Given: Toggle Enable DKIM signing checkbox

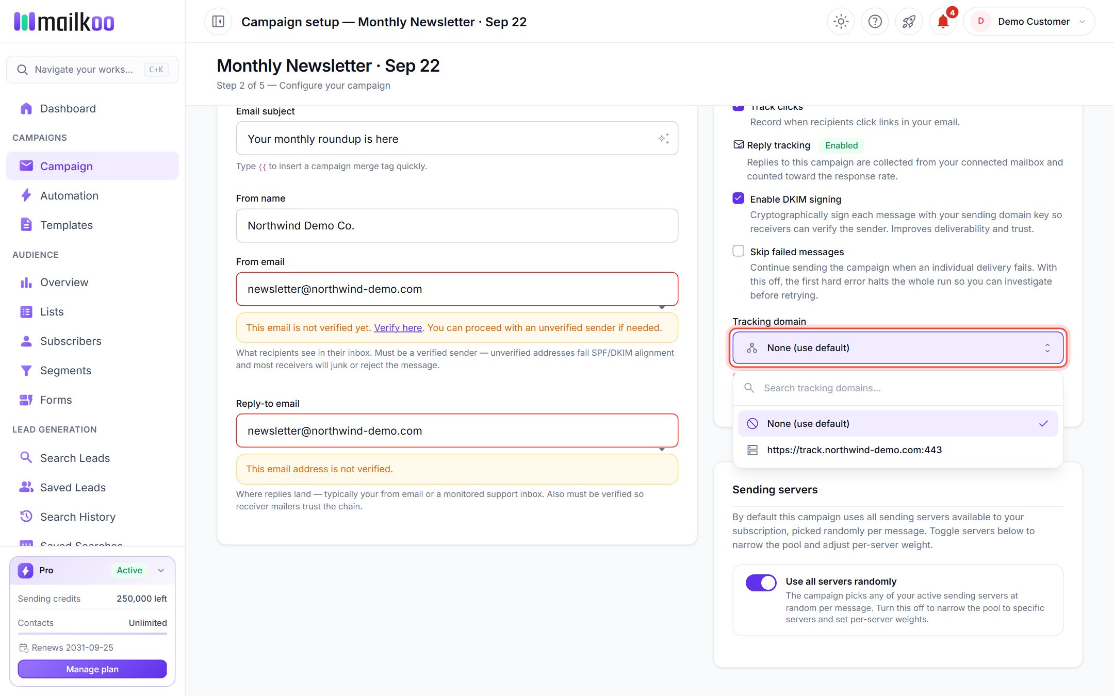Looking at the screenshot, I should click(x=738, y=198).
